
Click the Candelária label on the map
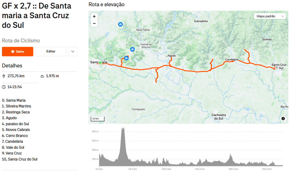coord(231,59)
